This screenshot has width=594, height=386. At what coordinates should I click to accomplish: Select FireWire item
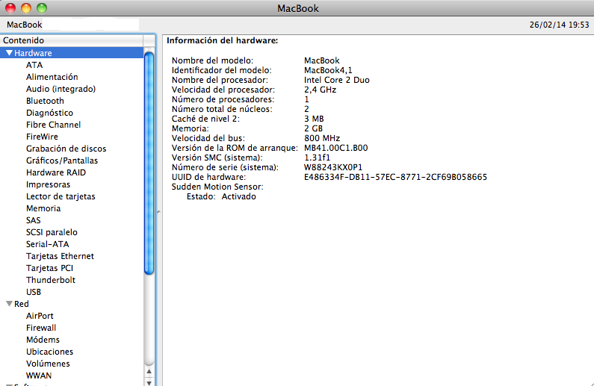click(42, 137)
